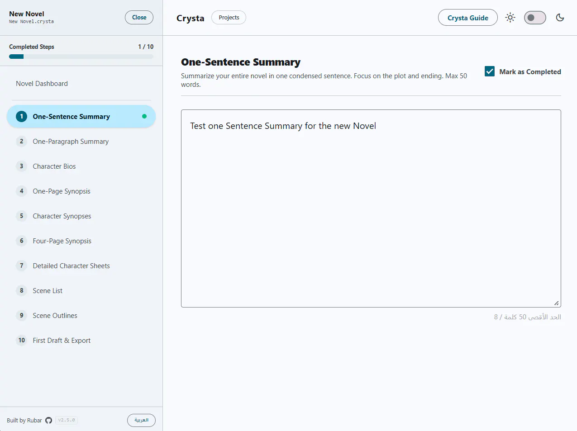The width and height of the screenshot is (577, 431).
Task: Click step number 2 circle badge
Action: (21, 141)
